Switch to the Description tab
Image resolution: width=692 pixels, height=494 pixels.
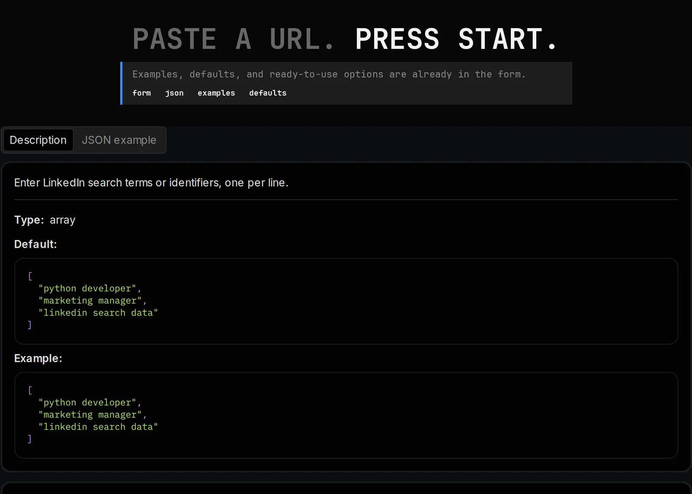coord(38,140)
